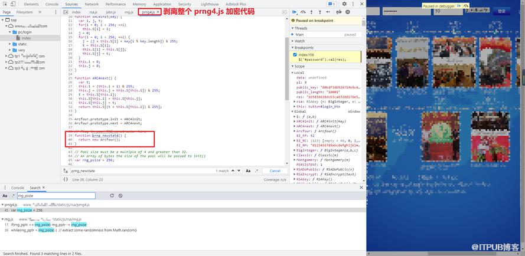Collapse the Breakpoints section
The image size is (525, 256).
point(292,48)
